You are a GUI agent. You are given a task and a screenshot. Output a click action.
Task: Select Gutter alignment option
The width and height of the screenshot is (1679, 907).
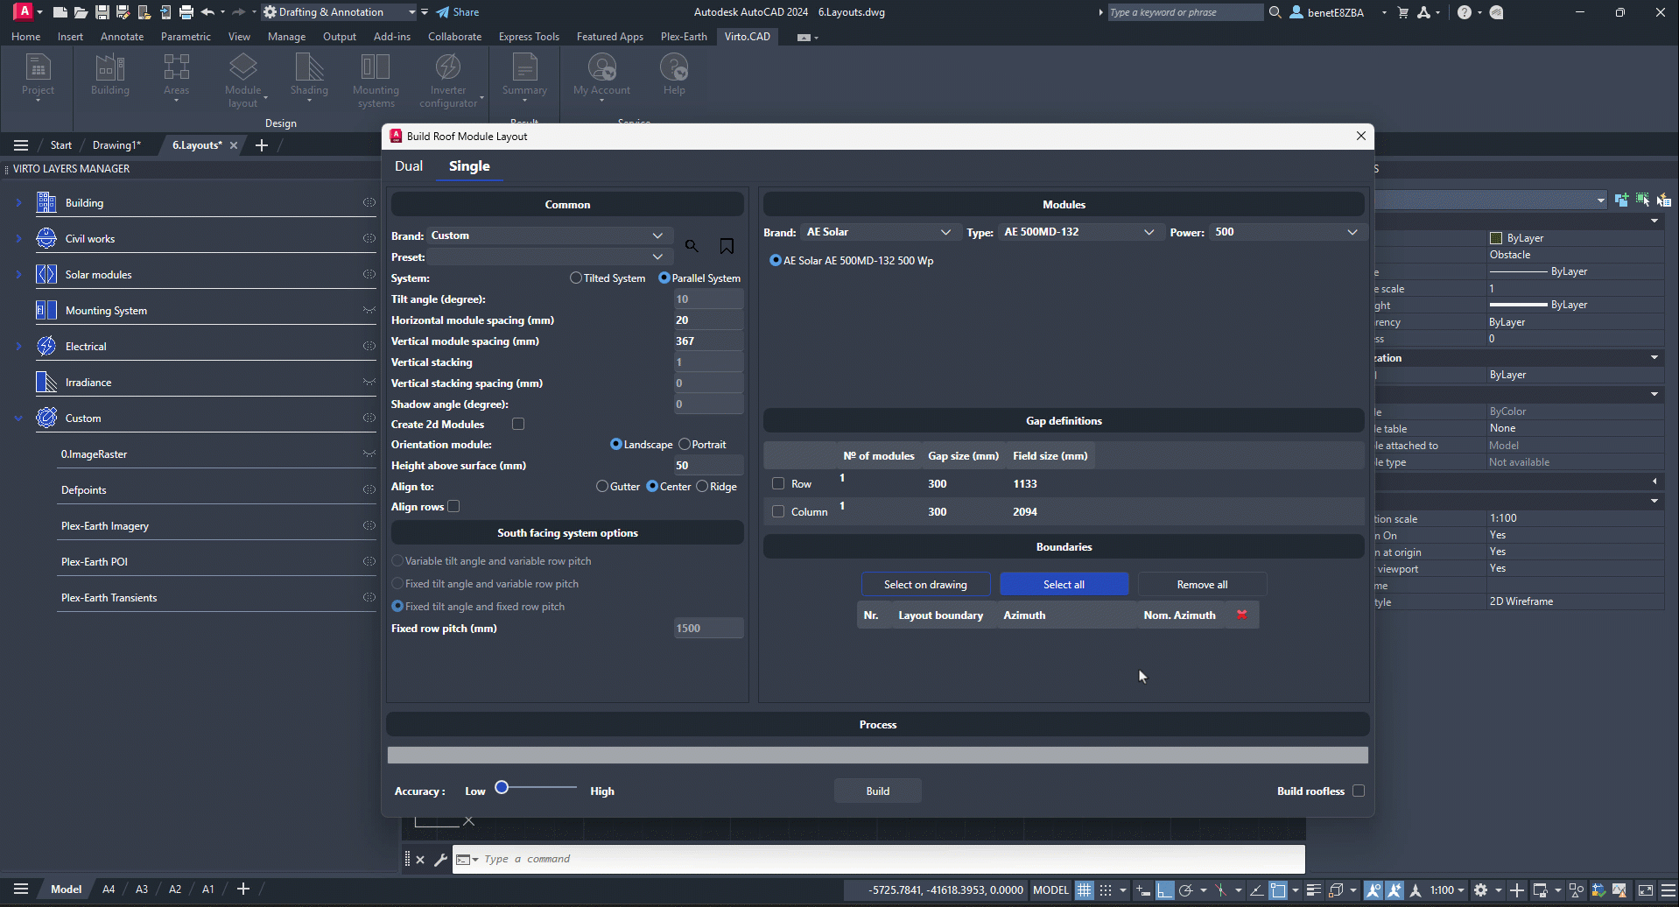tap(602, 486)
